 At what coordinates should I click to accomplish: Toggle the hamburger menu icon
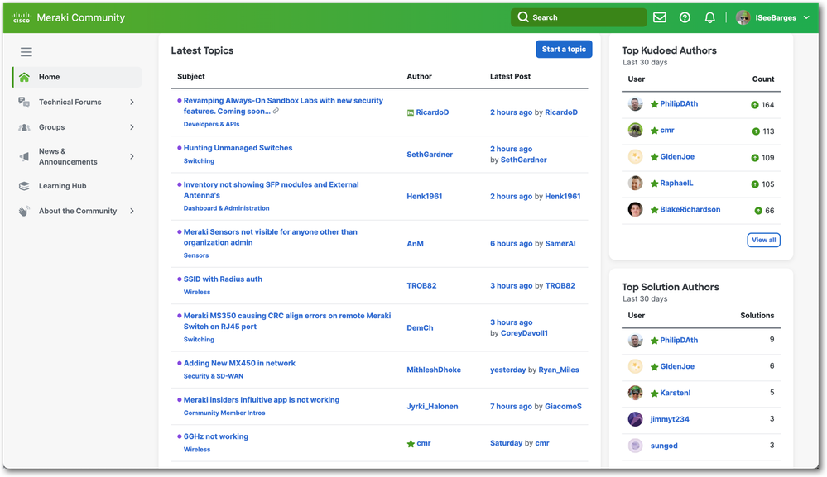click(x=26, y=51)
